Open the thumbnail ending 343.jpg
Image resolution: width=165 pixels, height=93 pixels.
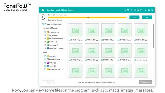tap(108, 51)
